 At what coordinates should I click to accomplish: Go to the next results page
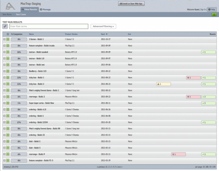pos(120,167)
